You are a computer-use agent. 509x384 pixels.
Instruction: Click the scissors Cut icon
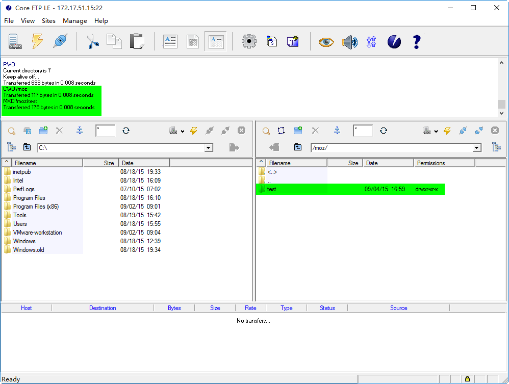tap(92, 41)
